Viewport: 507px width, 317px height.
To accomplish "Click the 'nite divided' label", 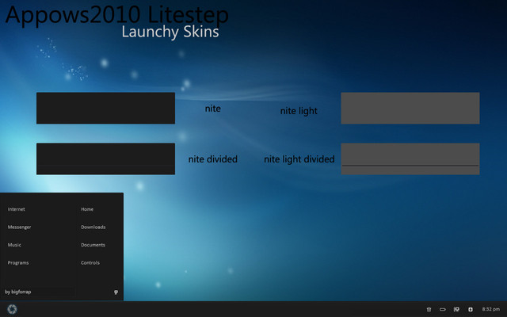I will 213,159.
